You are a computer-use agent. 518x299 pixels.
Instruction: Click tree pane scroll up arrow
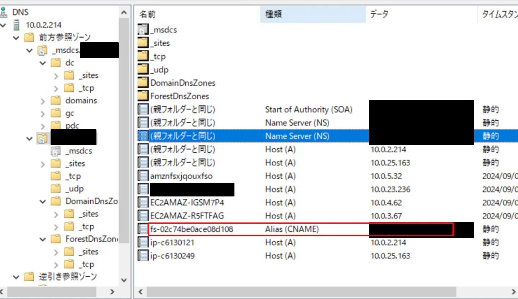[x=124, y=13]
